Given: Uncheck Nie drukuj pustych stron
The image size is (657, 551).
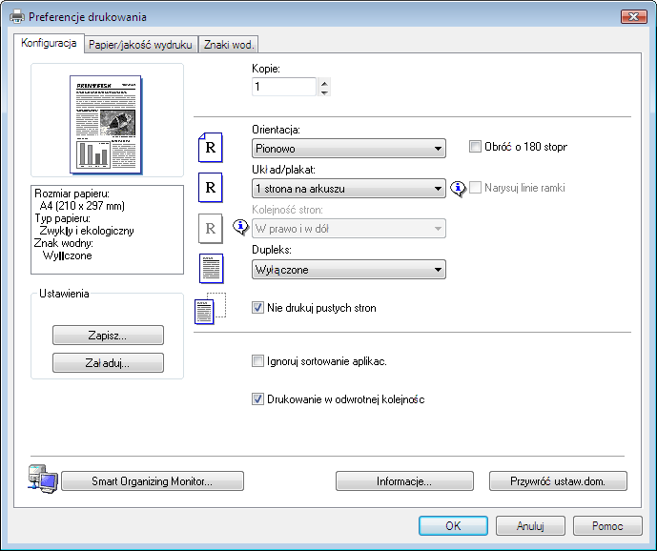Looking at the screenshot, I should [x=257, y=308].
